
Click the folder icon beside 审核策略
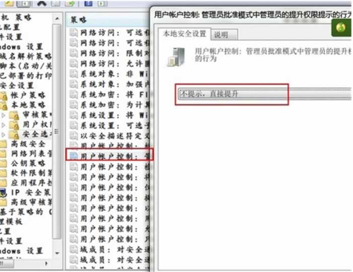click(x=14, y=116)
